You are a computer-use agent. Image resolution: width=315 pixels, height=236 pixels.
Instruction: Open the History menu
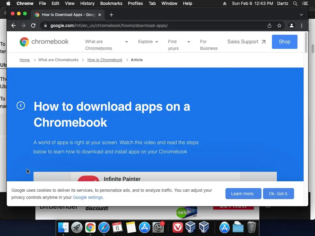(x=87, y=3)
